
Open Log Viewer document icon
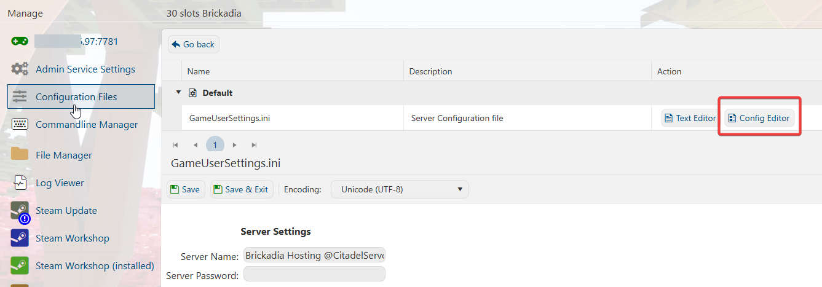pyautogui.click(x=20, y=183)
